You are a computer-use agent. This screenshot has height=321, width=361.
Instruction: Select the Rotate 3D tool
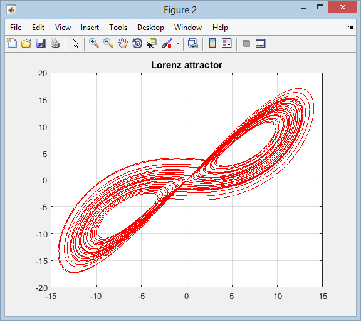pyautogui.click(x=137, y=43)
